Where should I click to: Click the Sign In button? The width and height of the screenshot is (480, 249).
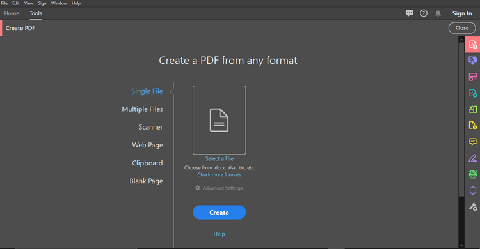coord(462,13)
